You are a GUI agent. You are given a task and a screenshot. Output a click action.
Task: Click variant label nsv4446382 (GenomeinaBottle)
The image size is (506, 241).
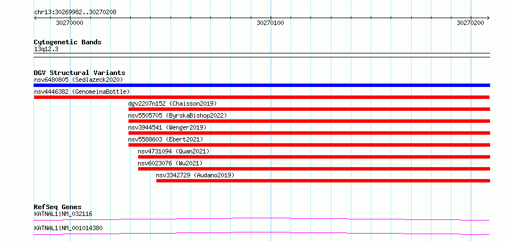tap(82, 92)
